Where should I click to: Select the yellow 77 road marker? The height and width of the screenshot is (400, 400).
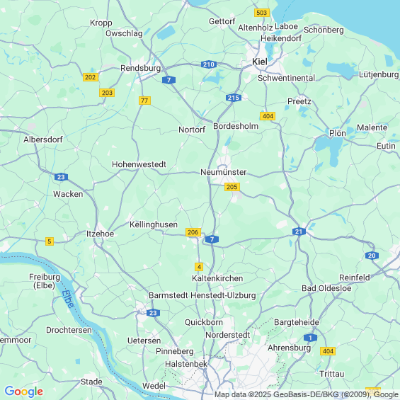[144, 101]
